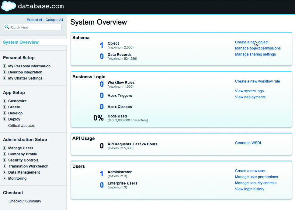This screenshot has height=210, width=295.
Task: Open Develop menu item
Action: tap(16, 113)
